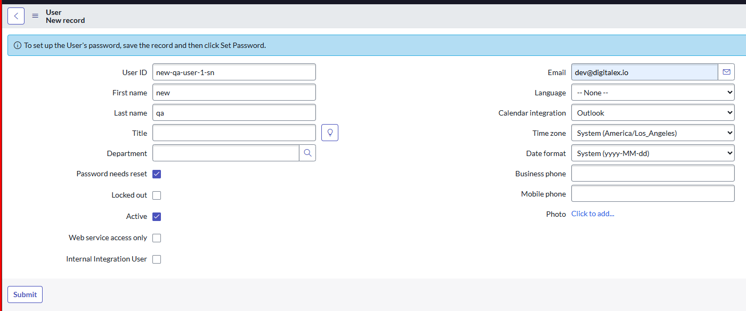Uncheck Password needs reset checkbox
Screen dimensions: 746x311
[157, 174]
